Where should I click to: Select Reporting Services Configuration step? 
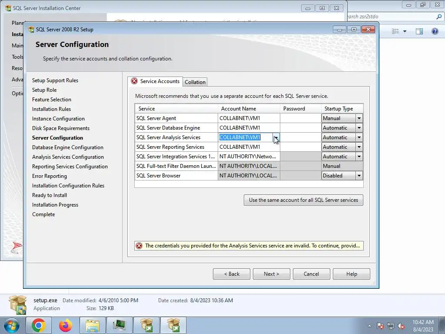[70, 167]
